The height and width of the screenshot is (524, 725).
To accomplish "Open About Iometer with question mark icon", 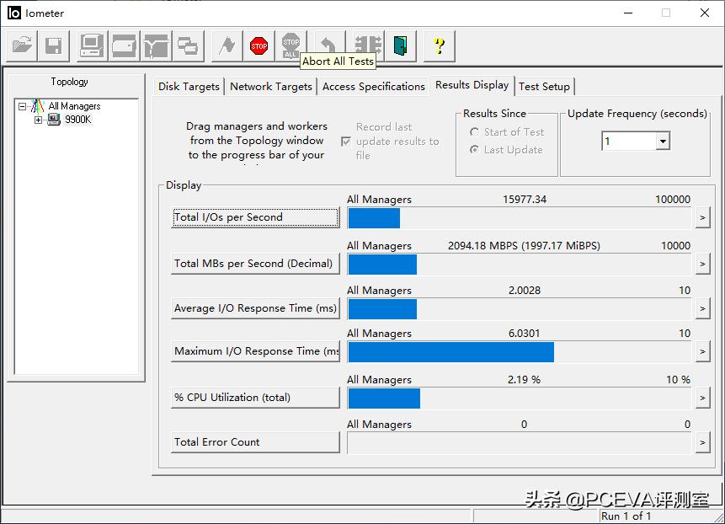I will tap(439, 45).
